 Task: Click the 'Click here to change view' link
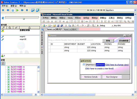[x=117, y=65]
